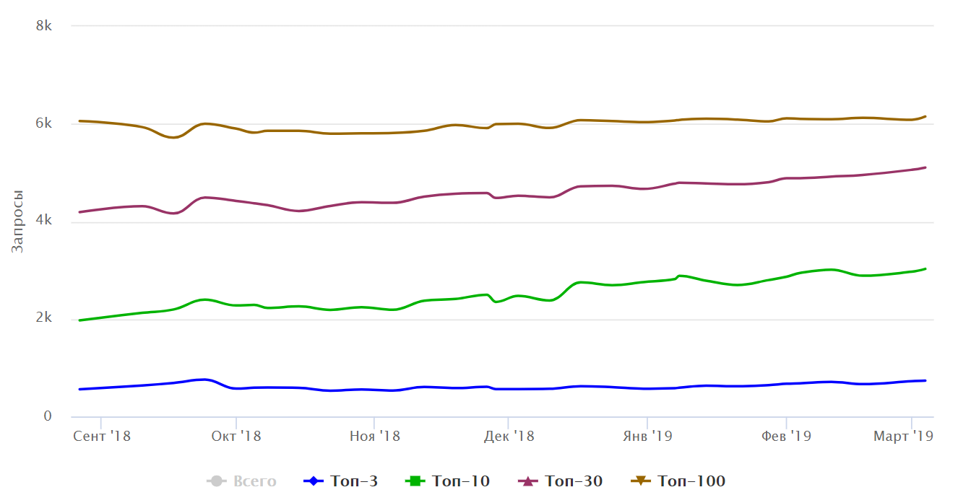
Task: Click the Янв '19 axis tick label
Action: 647,437
